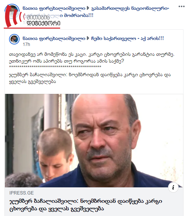
Task: Click quoted line 'ჯუმბერ ბაჩალიაშვილი: ნოემბრიდან' in post body
Action: tap(90, 78)
